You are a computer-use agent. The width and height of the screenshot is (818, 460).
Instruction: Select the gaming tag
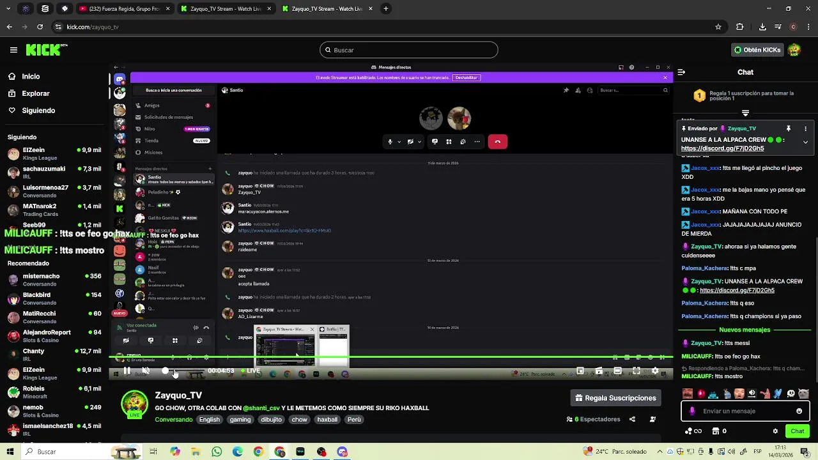[x=240, y=420]
